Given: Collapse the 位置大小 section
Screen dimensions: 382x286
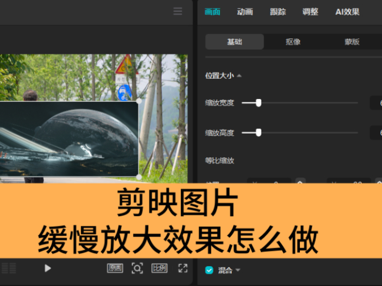Looking at the screenshot, I should (239, 76).
